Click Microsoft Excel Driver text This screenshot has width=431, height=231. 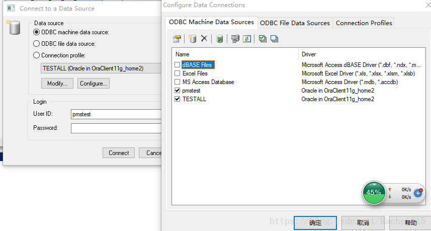(358, 73)
